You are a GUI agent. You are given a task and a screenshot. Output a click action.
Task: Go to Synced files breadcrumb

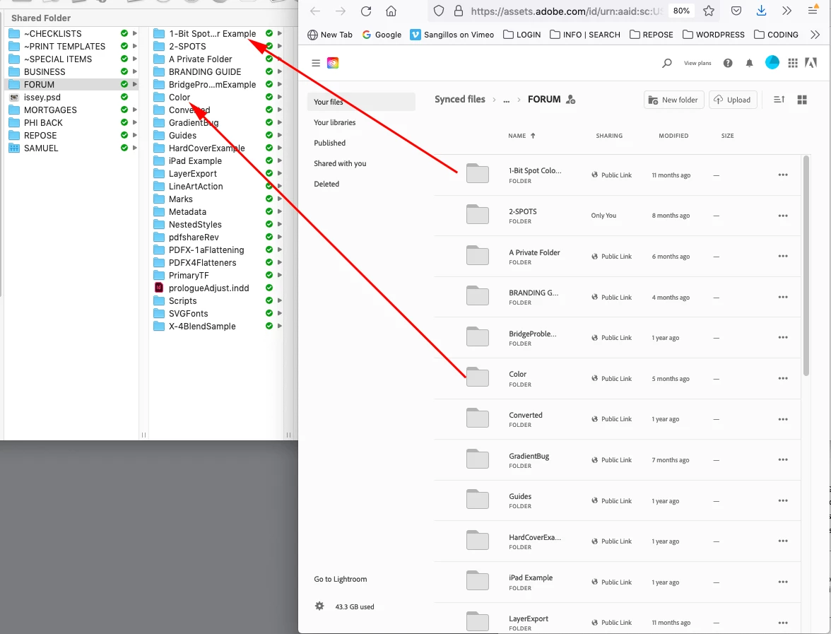(460, 99)
